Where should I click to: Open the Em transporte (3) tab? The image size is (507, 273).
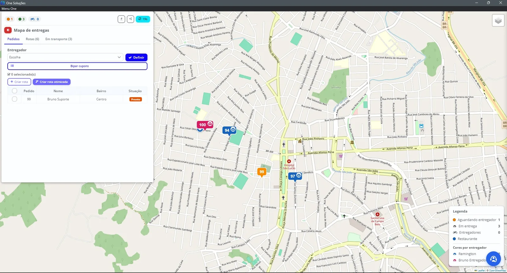click(59, 39)
